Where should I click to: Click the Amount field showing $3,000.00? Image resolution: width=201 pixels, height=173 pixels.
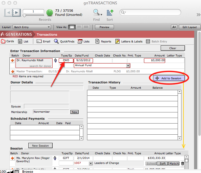(x=155, y=60)
